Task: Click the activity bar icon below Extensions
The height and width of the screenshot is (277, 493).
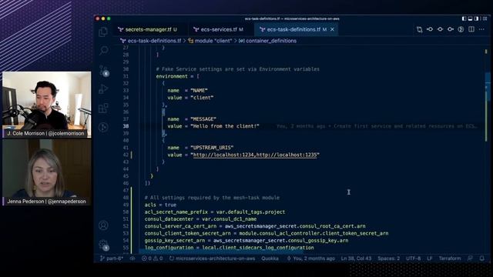Action: [x=103, y=127]
